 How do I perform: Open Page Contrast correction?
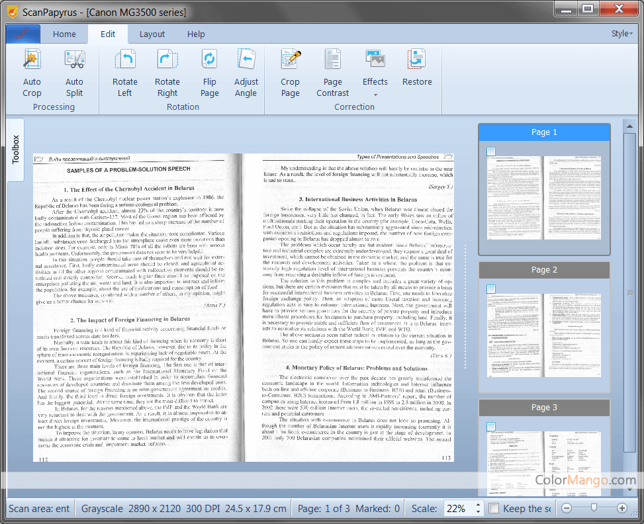click(x=332, y=61)
